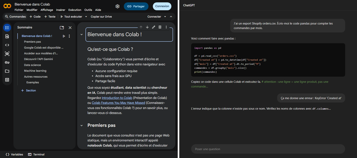Collapse the Bienvenue dans Colab section
357x158 pixels.
point(82,34)
